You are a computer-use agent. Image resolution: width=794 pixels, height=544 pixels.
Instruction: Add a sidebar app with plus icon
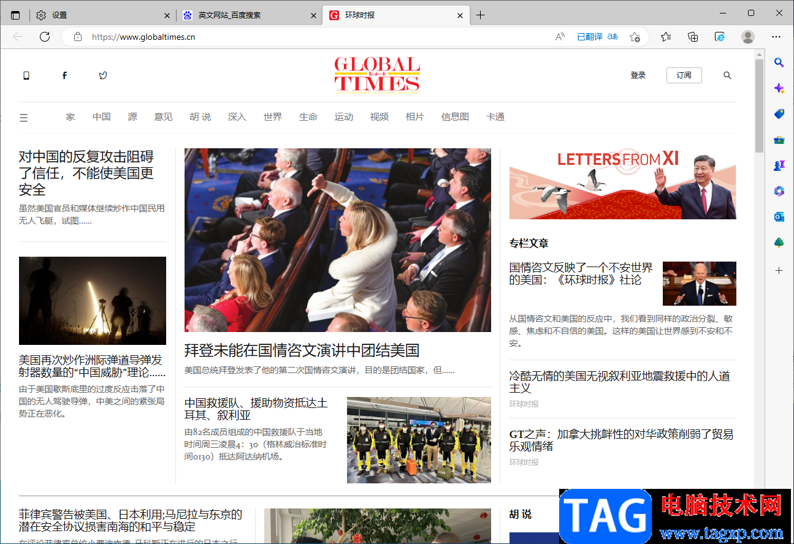click(779, 270)
